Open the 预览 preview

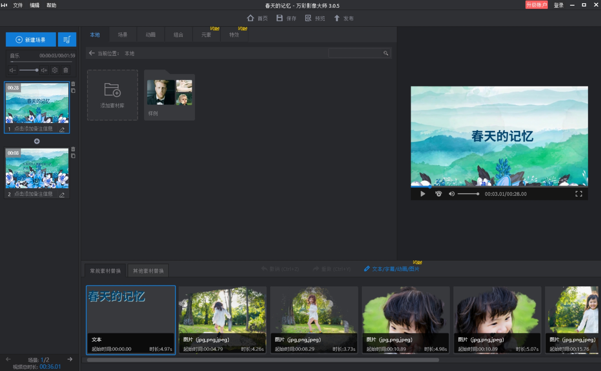[x=315, y=18]
